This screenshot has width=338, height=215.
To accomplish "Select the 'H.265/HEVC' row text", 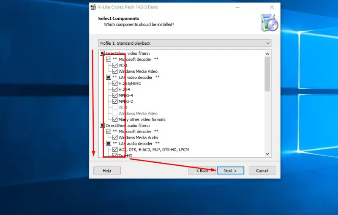I will (x=130, y=83).
